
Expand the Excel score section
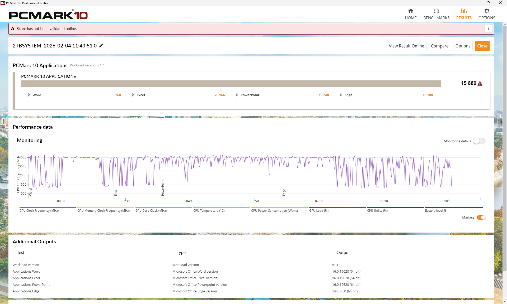(x=133, y=95)
